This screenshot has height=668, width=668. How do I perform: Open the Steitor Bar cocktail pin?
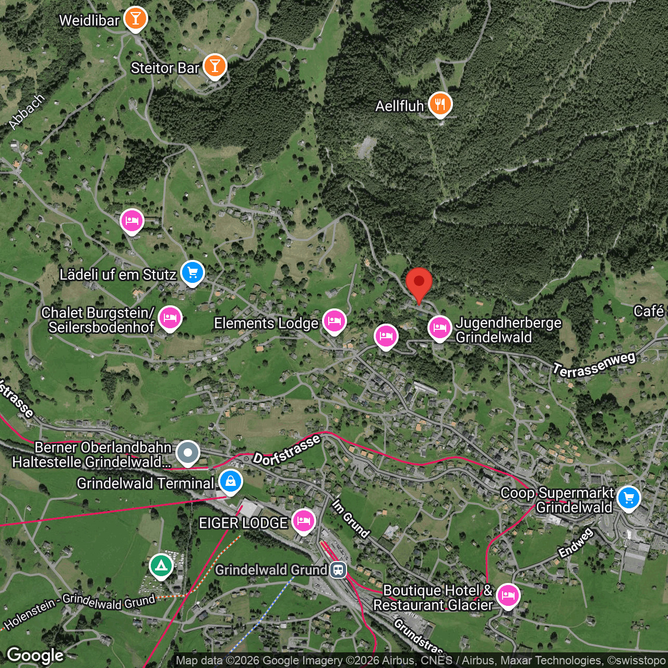(214, 66)
